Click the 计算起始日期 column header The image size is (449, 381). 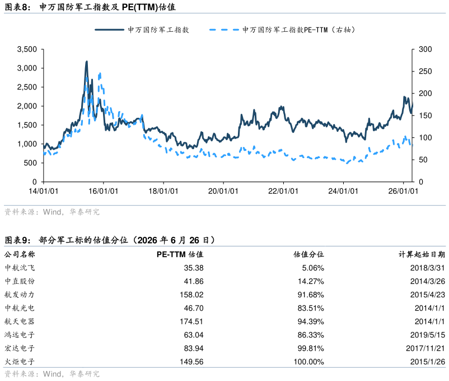pyautogui.click(x=422, y=254)
